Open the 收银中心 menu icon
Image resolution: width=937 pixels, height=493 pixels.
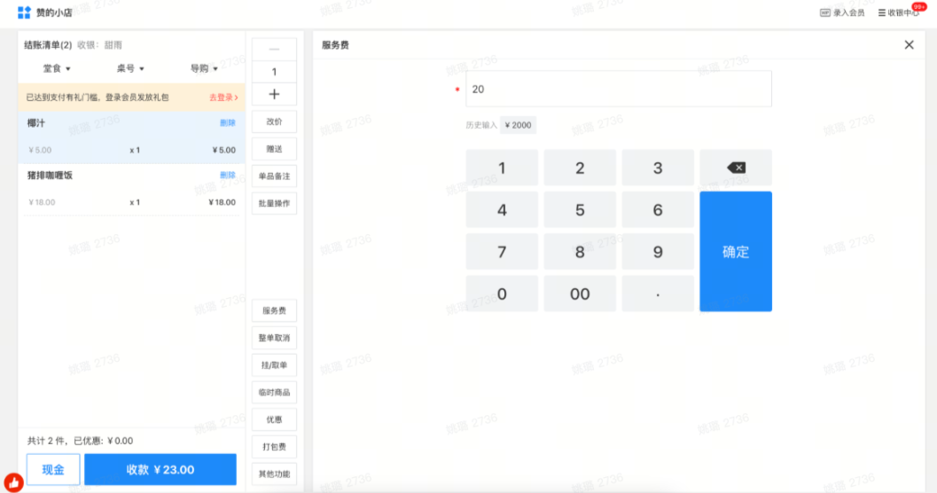coord(881,12)
